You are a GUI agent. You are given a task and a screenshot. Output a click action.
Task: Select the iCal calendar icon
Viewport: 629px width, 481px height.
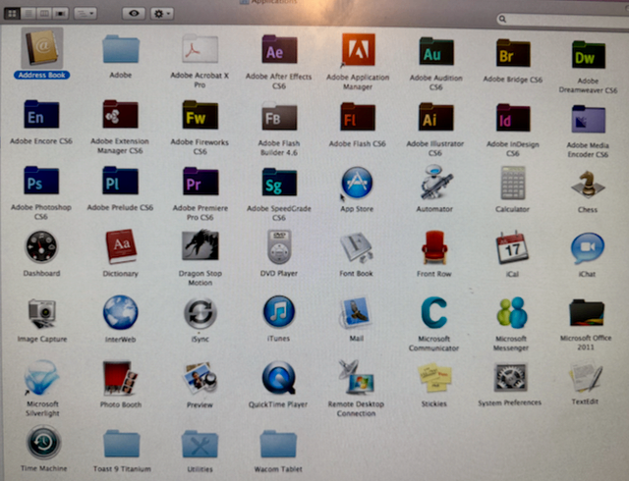pyautogui.click(x=512, y=247)
